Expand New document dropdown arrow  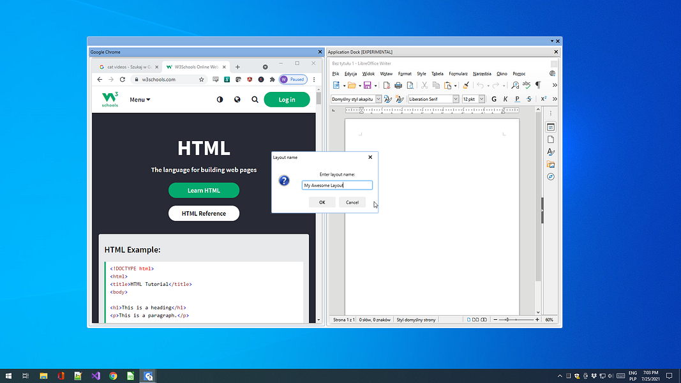click(x=344, y=86)
